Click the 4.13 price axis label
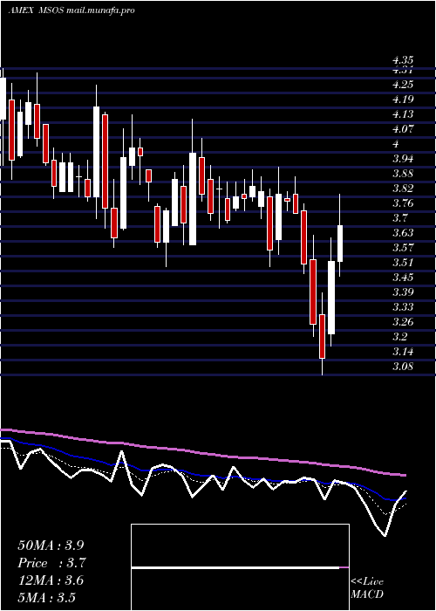 pyautogui.click(x=403, y=114)
